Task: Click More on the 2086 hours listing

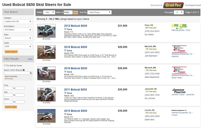Action: pos(113,57)
